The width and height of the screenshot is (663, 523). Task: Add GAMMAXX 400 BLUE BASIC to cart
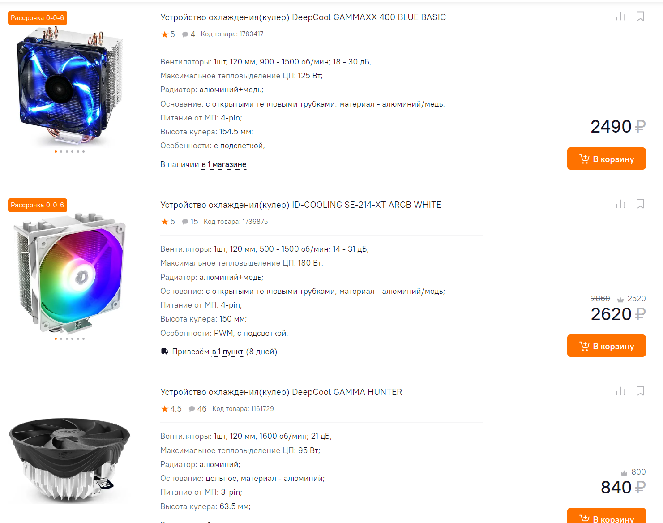(x=606, y=159)
